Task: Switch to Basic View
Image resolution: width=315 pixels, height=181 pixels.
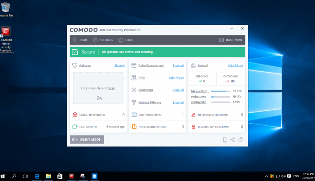Action: [x=231, y=40]
